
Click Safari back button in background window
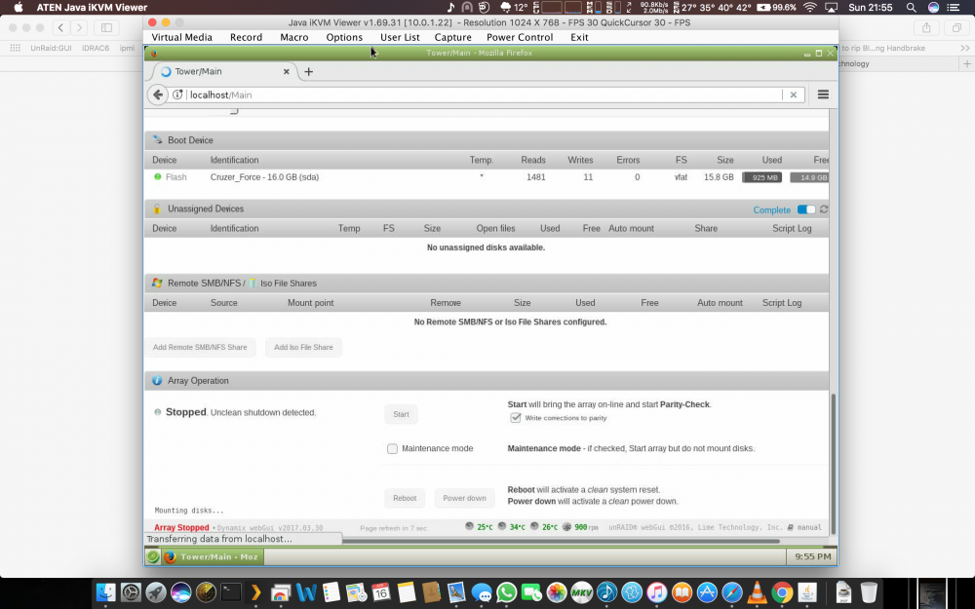tap(60, 27)
